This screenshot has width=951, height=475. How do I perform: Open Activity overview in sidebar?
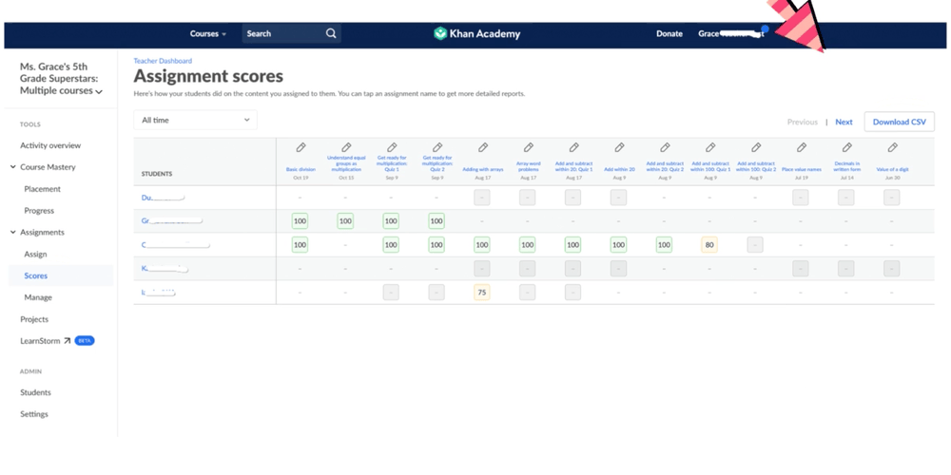(x=50, y=145)
